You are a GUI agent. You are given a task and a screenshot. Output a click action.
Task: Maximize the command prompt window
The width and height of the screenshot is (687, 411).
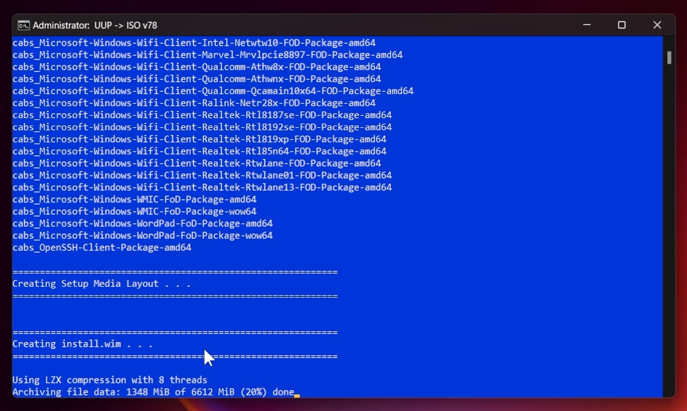click(x=622, y=25)
